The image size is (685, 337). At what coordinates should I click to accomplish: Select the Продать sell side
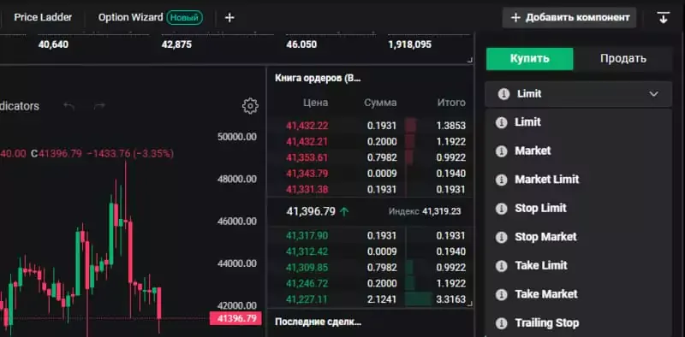point(623,58)
